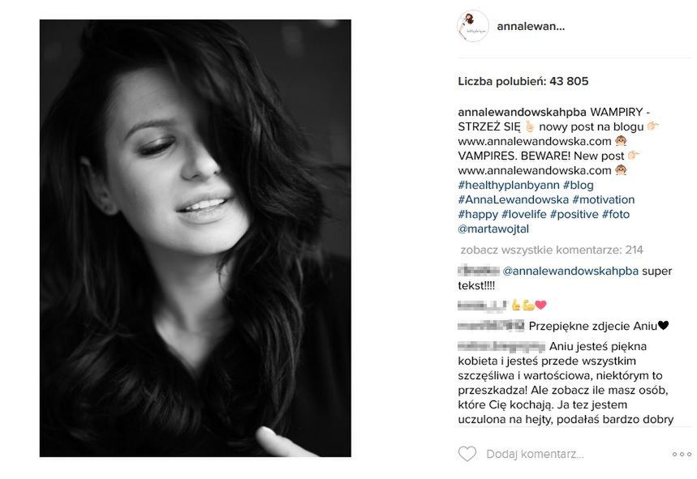Click the profile avatar picture
The height and width of the screenshot is (479, 697).
tap(473, 26)
